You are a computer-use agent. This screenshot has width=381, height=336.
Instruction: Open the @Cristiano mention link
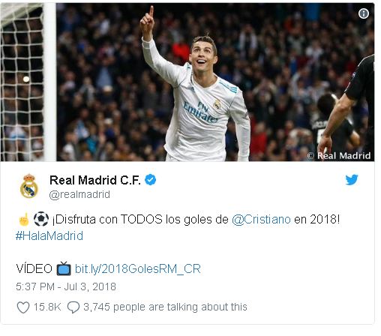pos(261,219)
